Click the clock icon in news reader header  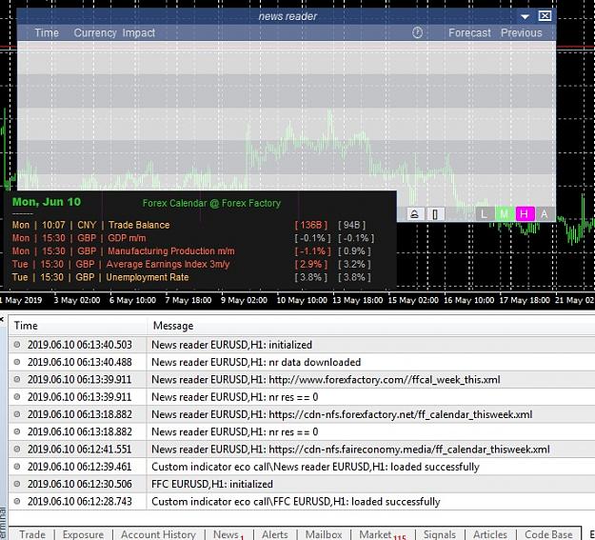tap(417, 32)
